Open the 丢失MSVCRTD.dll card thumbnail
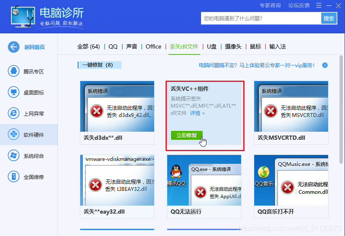This screenshot has width=345, height=236. coord(291,106)
